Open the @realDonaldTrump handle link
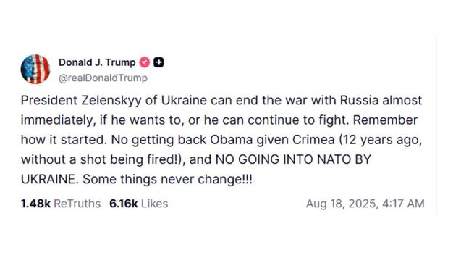 (103, 78)
